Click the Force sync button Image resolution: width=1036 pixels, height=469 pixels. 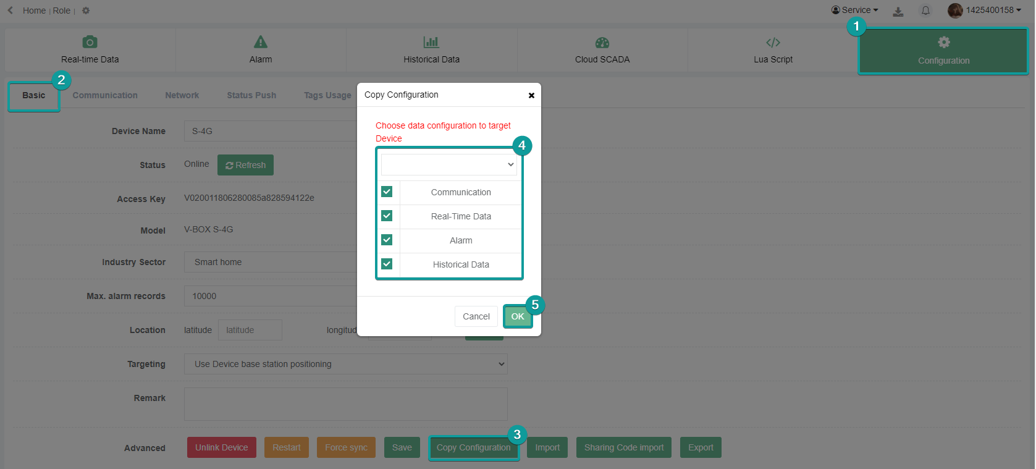click(346, 447)
